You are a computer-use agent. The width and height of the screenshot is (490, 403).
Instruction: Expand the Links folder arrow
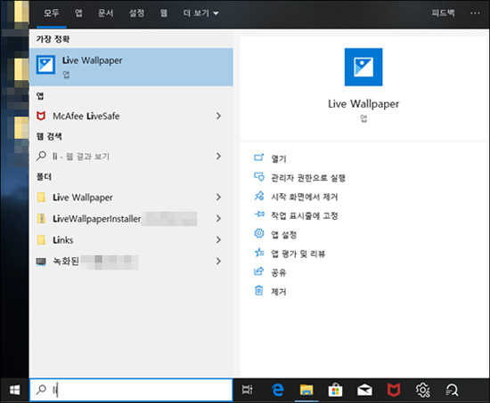point(218,239)
